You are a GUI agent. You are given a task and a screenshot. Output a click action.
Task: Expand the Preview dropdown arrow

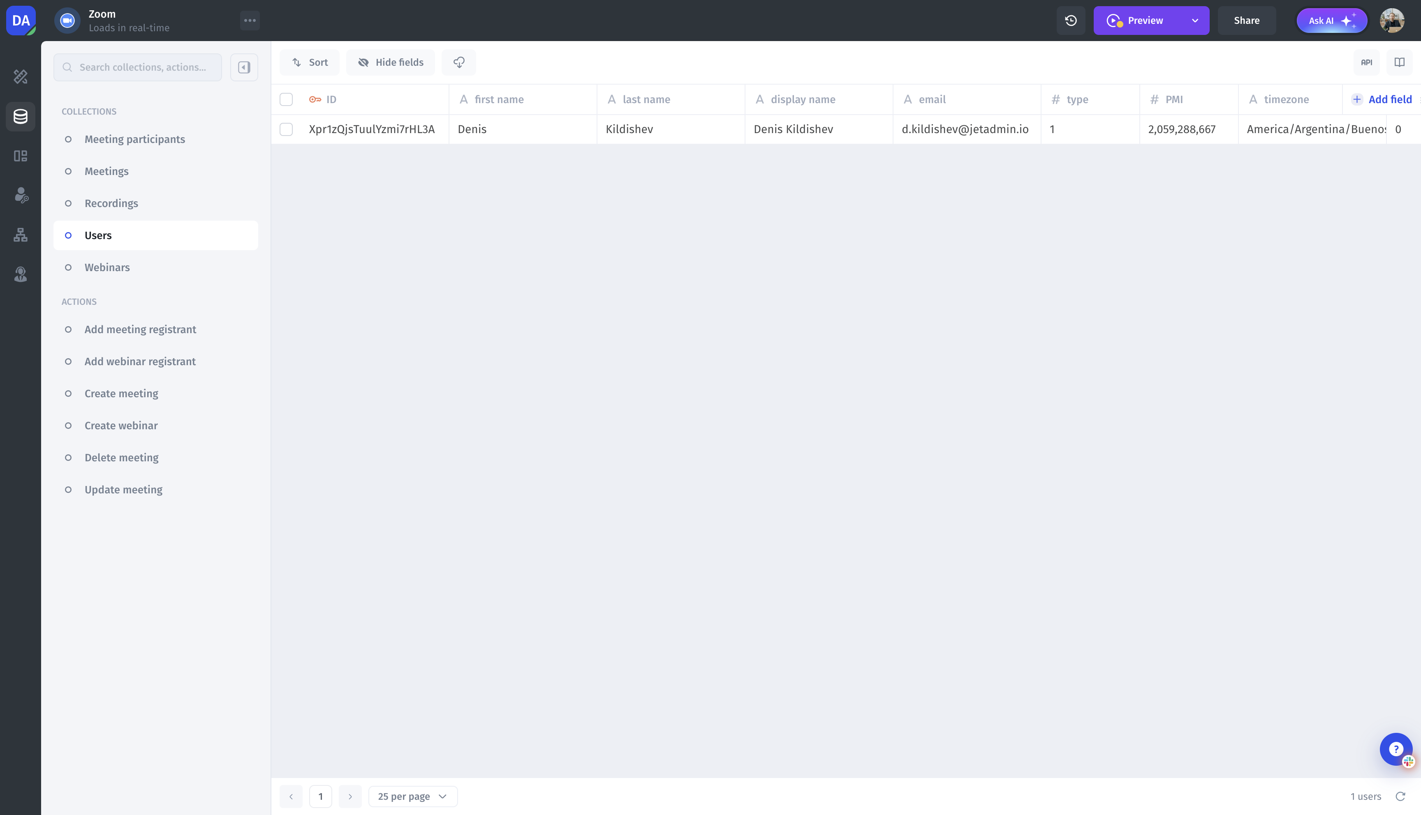(x=1195, y=21)
